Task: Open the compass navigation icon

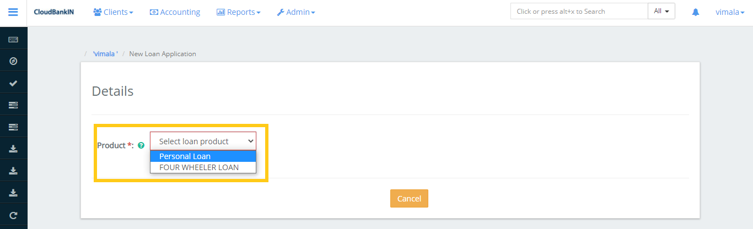Action: pyautogui.click(x=13, y=61)
